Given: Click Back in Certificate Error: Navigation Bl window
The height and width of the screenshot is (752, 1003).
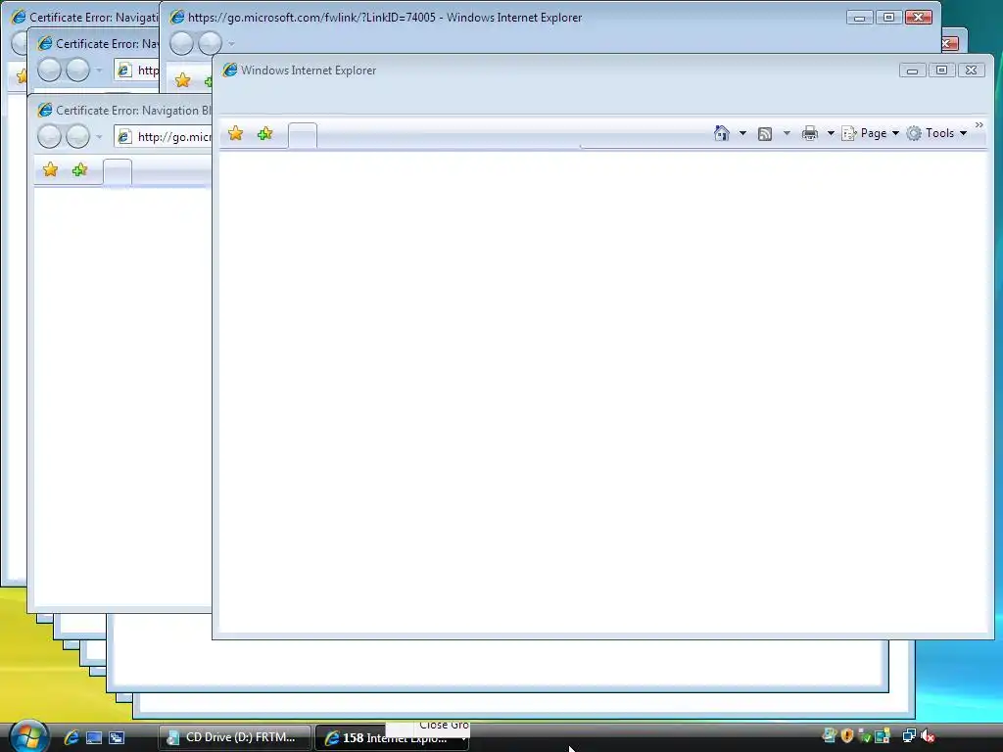Looking at the screenshot, I should [49, 136].
